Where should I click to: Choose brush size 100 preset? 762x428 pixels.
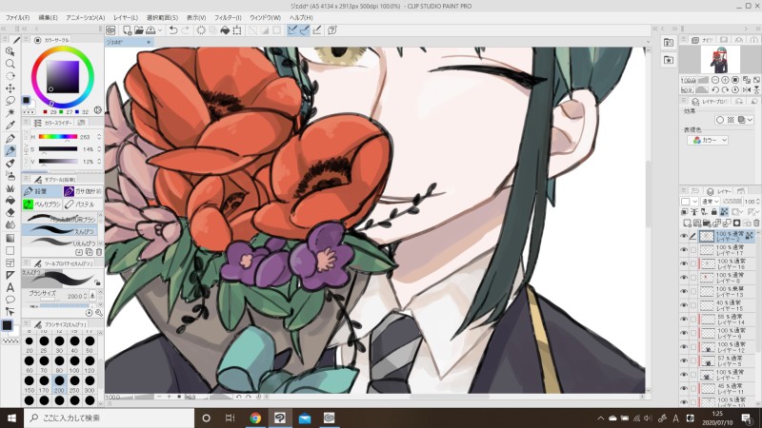pyautogui.click(x=74, y=364)
